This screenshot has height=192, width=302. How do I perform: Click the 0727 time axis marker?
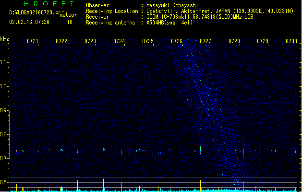(205, 41)
